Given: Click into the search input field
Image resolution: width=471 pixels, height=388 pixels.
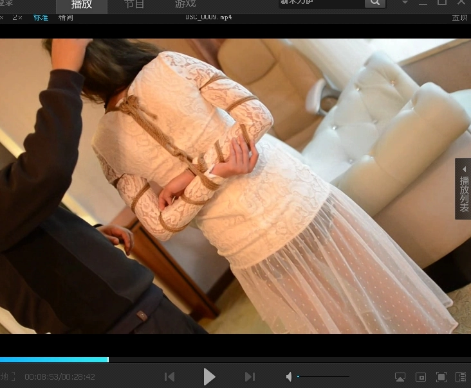Looking at the screenshot, I should tap(321, 3).
